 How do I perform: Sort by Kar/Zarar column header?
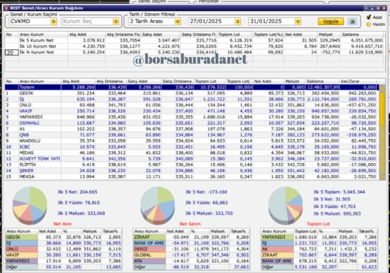(x=358, y=82)
